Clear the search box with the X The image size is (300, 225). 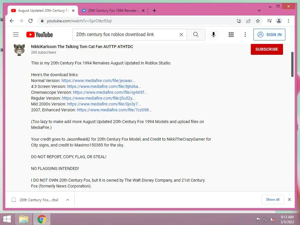[x=181, y=35]
